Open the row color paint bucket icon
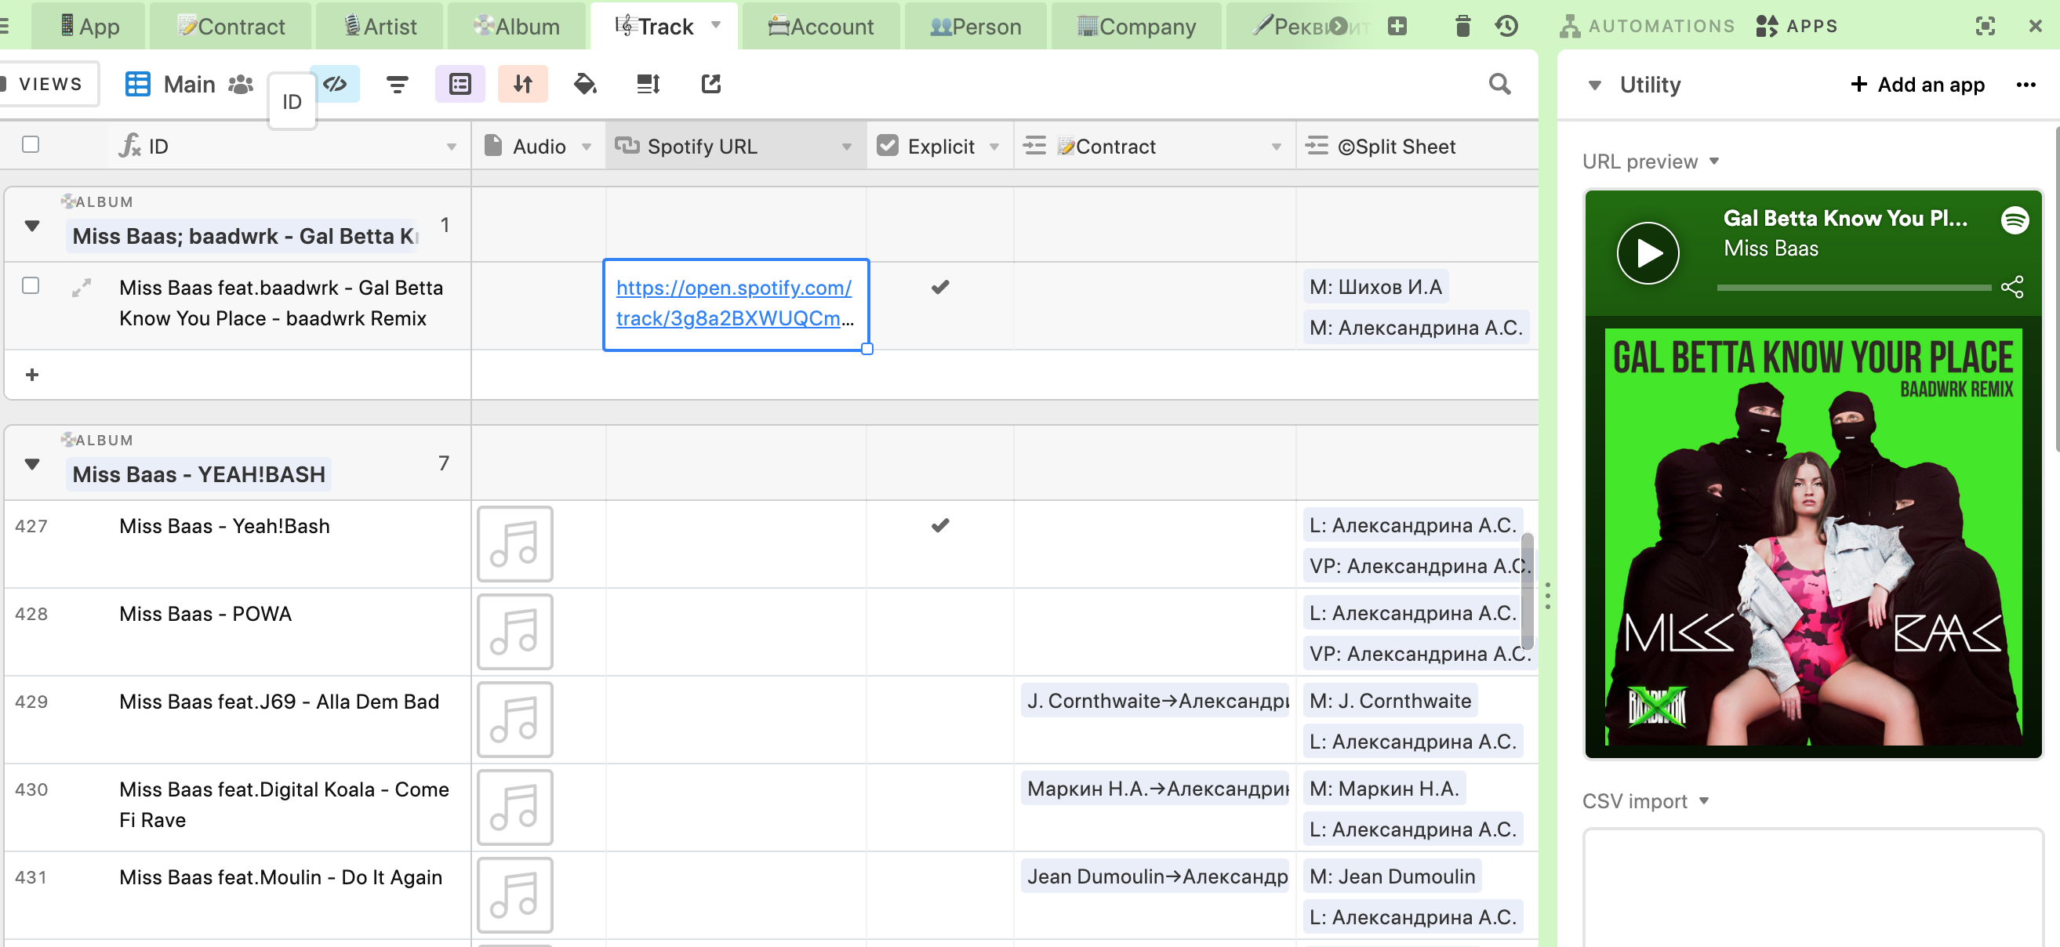Viewport: 2060px width, 947px height. (x=585, y=84)
